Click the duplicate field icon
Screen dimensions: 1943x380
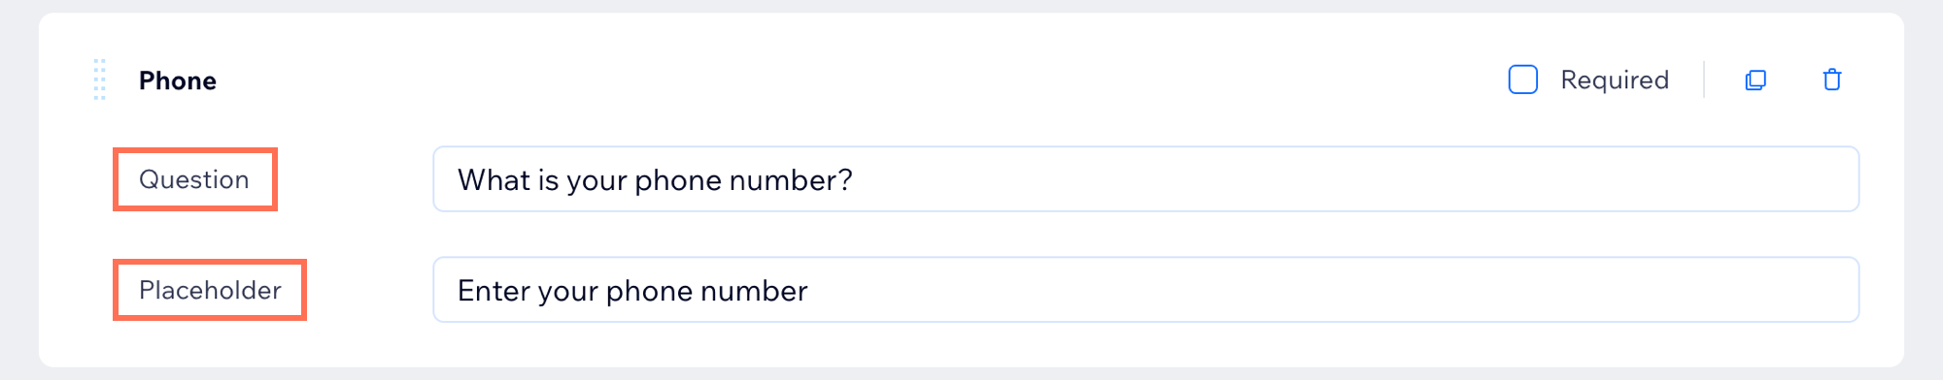(x=1756, y=79)
